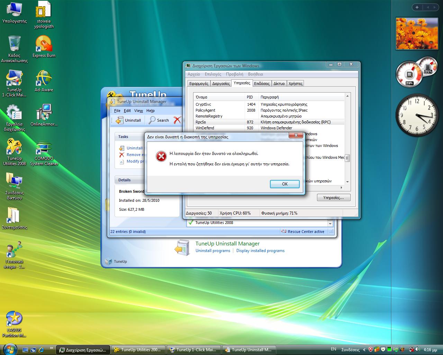Open the Εργαλεία διαχείρισης desktop icon
Image resolution: width=443 pixels, height=355 pixels.
[x=14, y=118]
